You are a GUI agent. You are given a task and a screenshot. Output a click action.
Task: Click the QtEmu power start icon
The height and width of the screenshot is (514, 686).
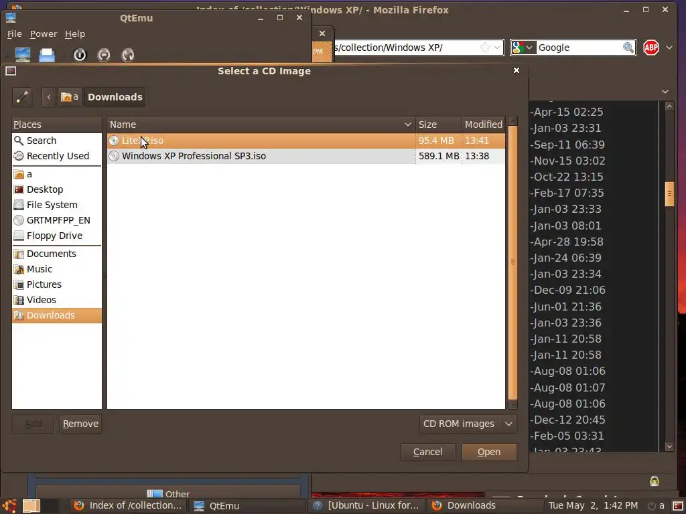80,55
